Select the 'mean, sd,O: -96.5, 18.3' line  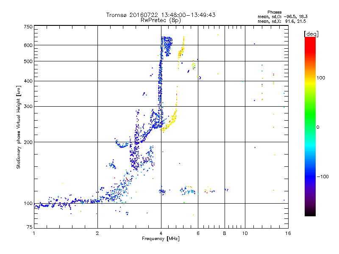(282, 17)
